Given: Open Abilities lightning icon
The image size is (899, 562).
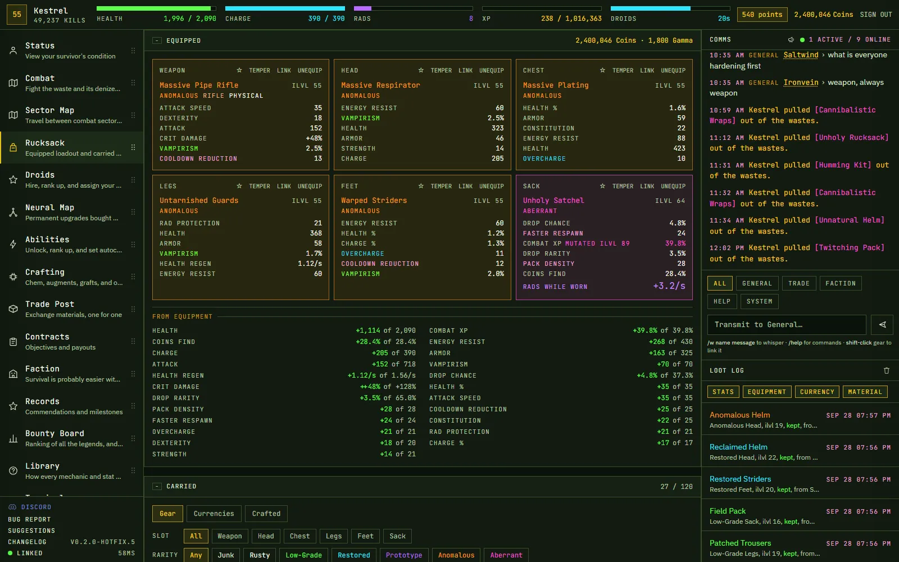Looking at the screenshot, I should [13, 244].
